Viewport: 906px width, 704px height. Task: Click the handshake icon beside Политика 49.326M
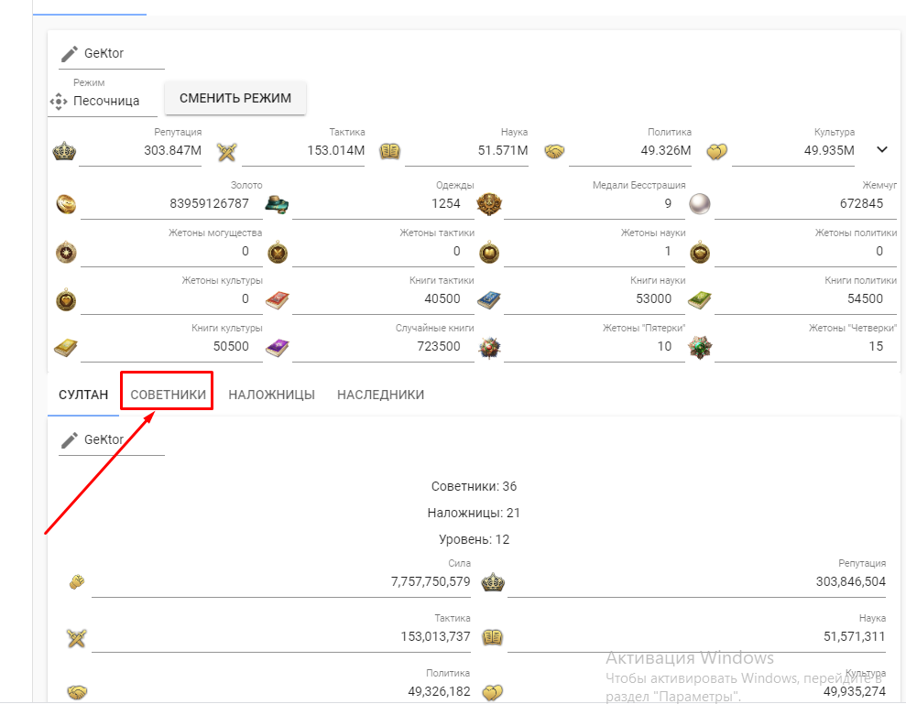click(554, 151)
